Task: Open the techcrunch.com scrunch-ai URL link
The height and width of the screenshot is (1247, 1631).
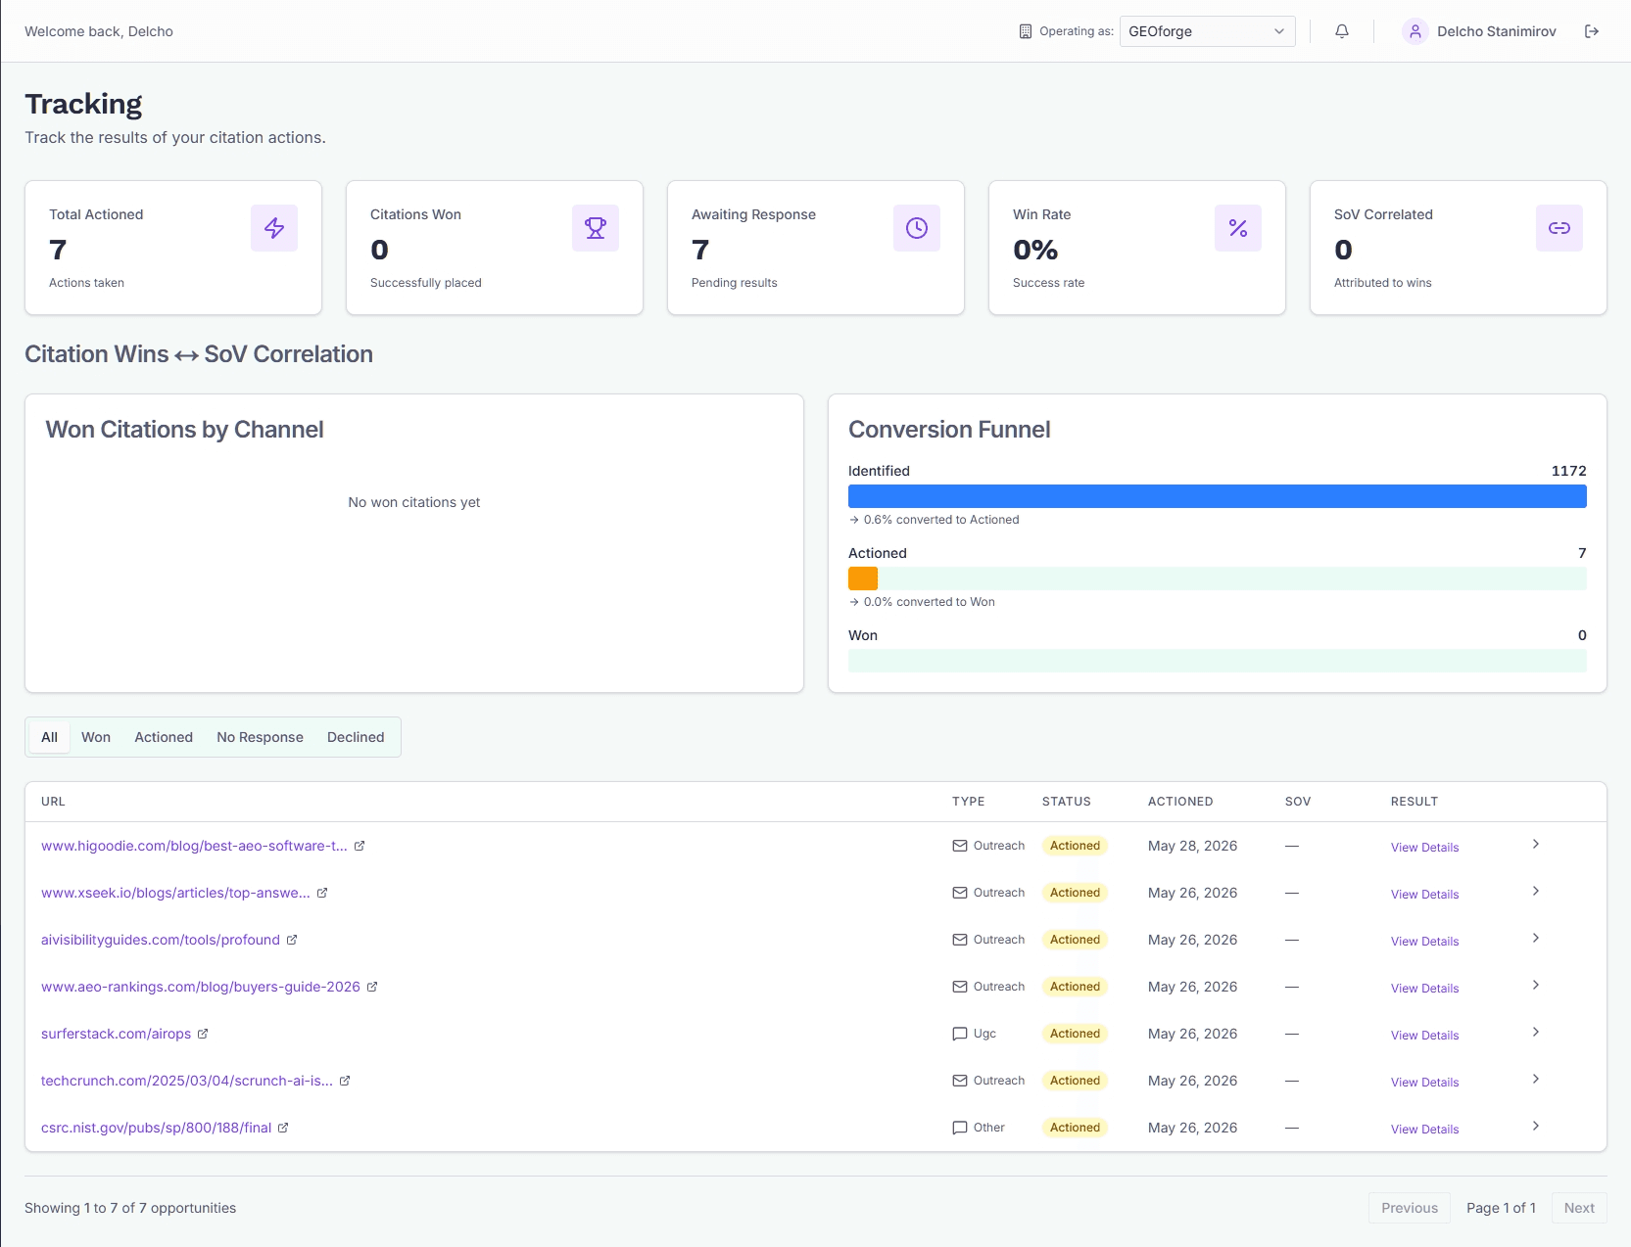Action: click(187, 1081)
